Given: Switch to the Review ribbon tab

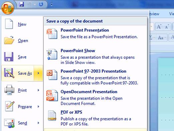Looking at the screenshot, I should click(154, 14).
